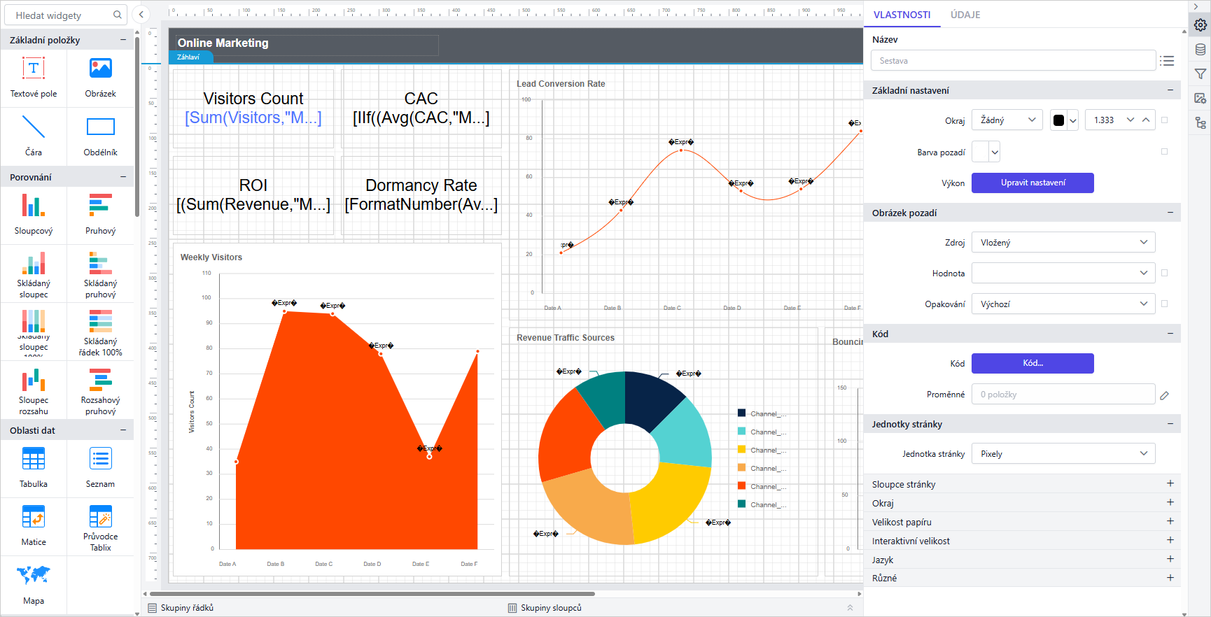Image resolution: width=1211 pixels, height=617 pixels.
Task: Open the parameters filter icon in sidebar
Action: 1200,73
